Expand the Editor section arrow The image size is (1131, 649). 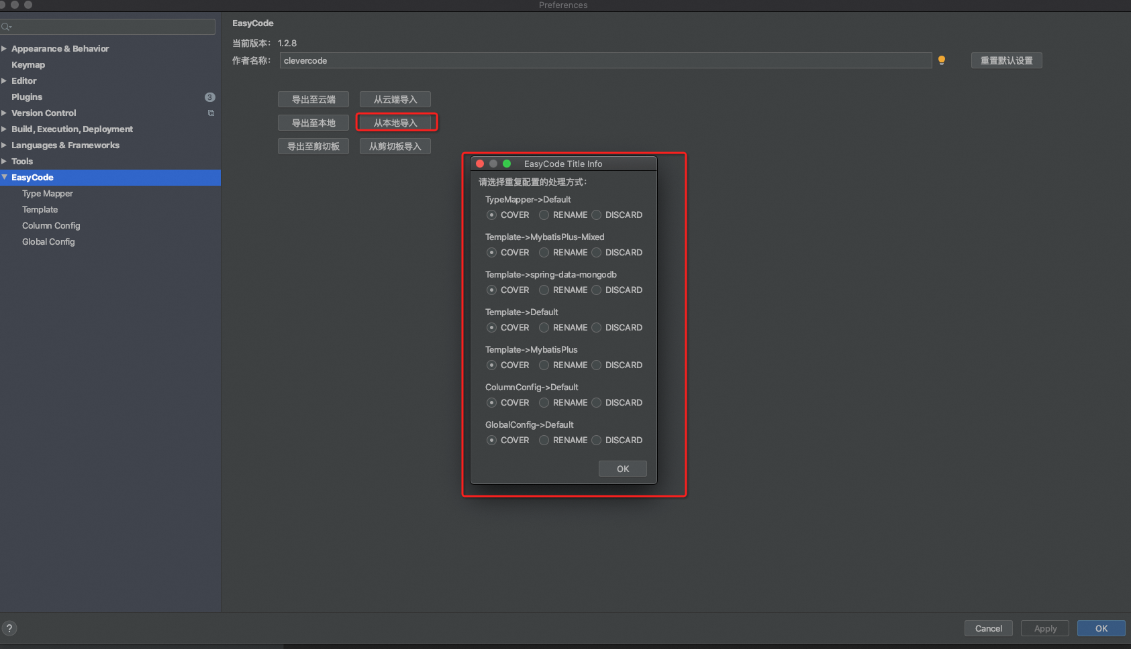[4, 81]
